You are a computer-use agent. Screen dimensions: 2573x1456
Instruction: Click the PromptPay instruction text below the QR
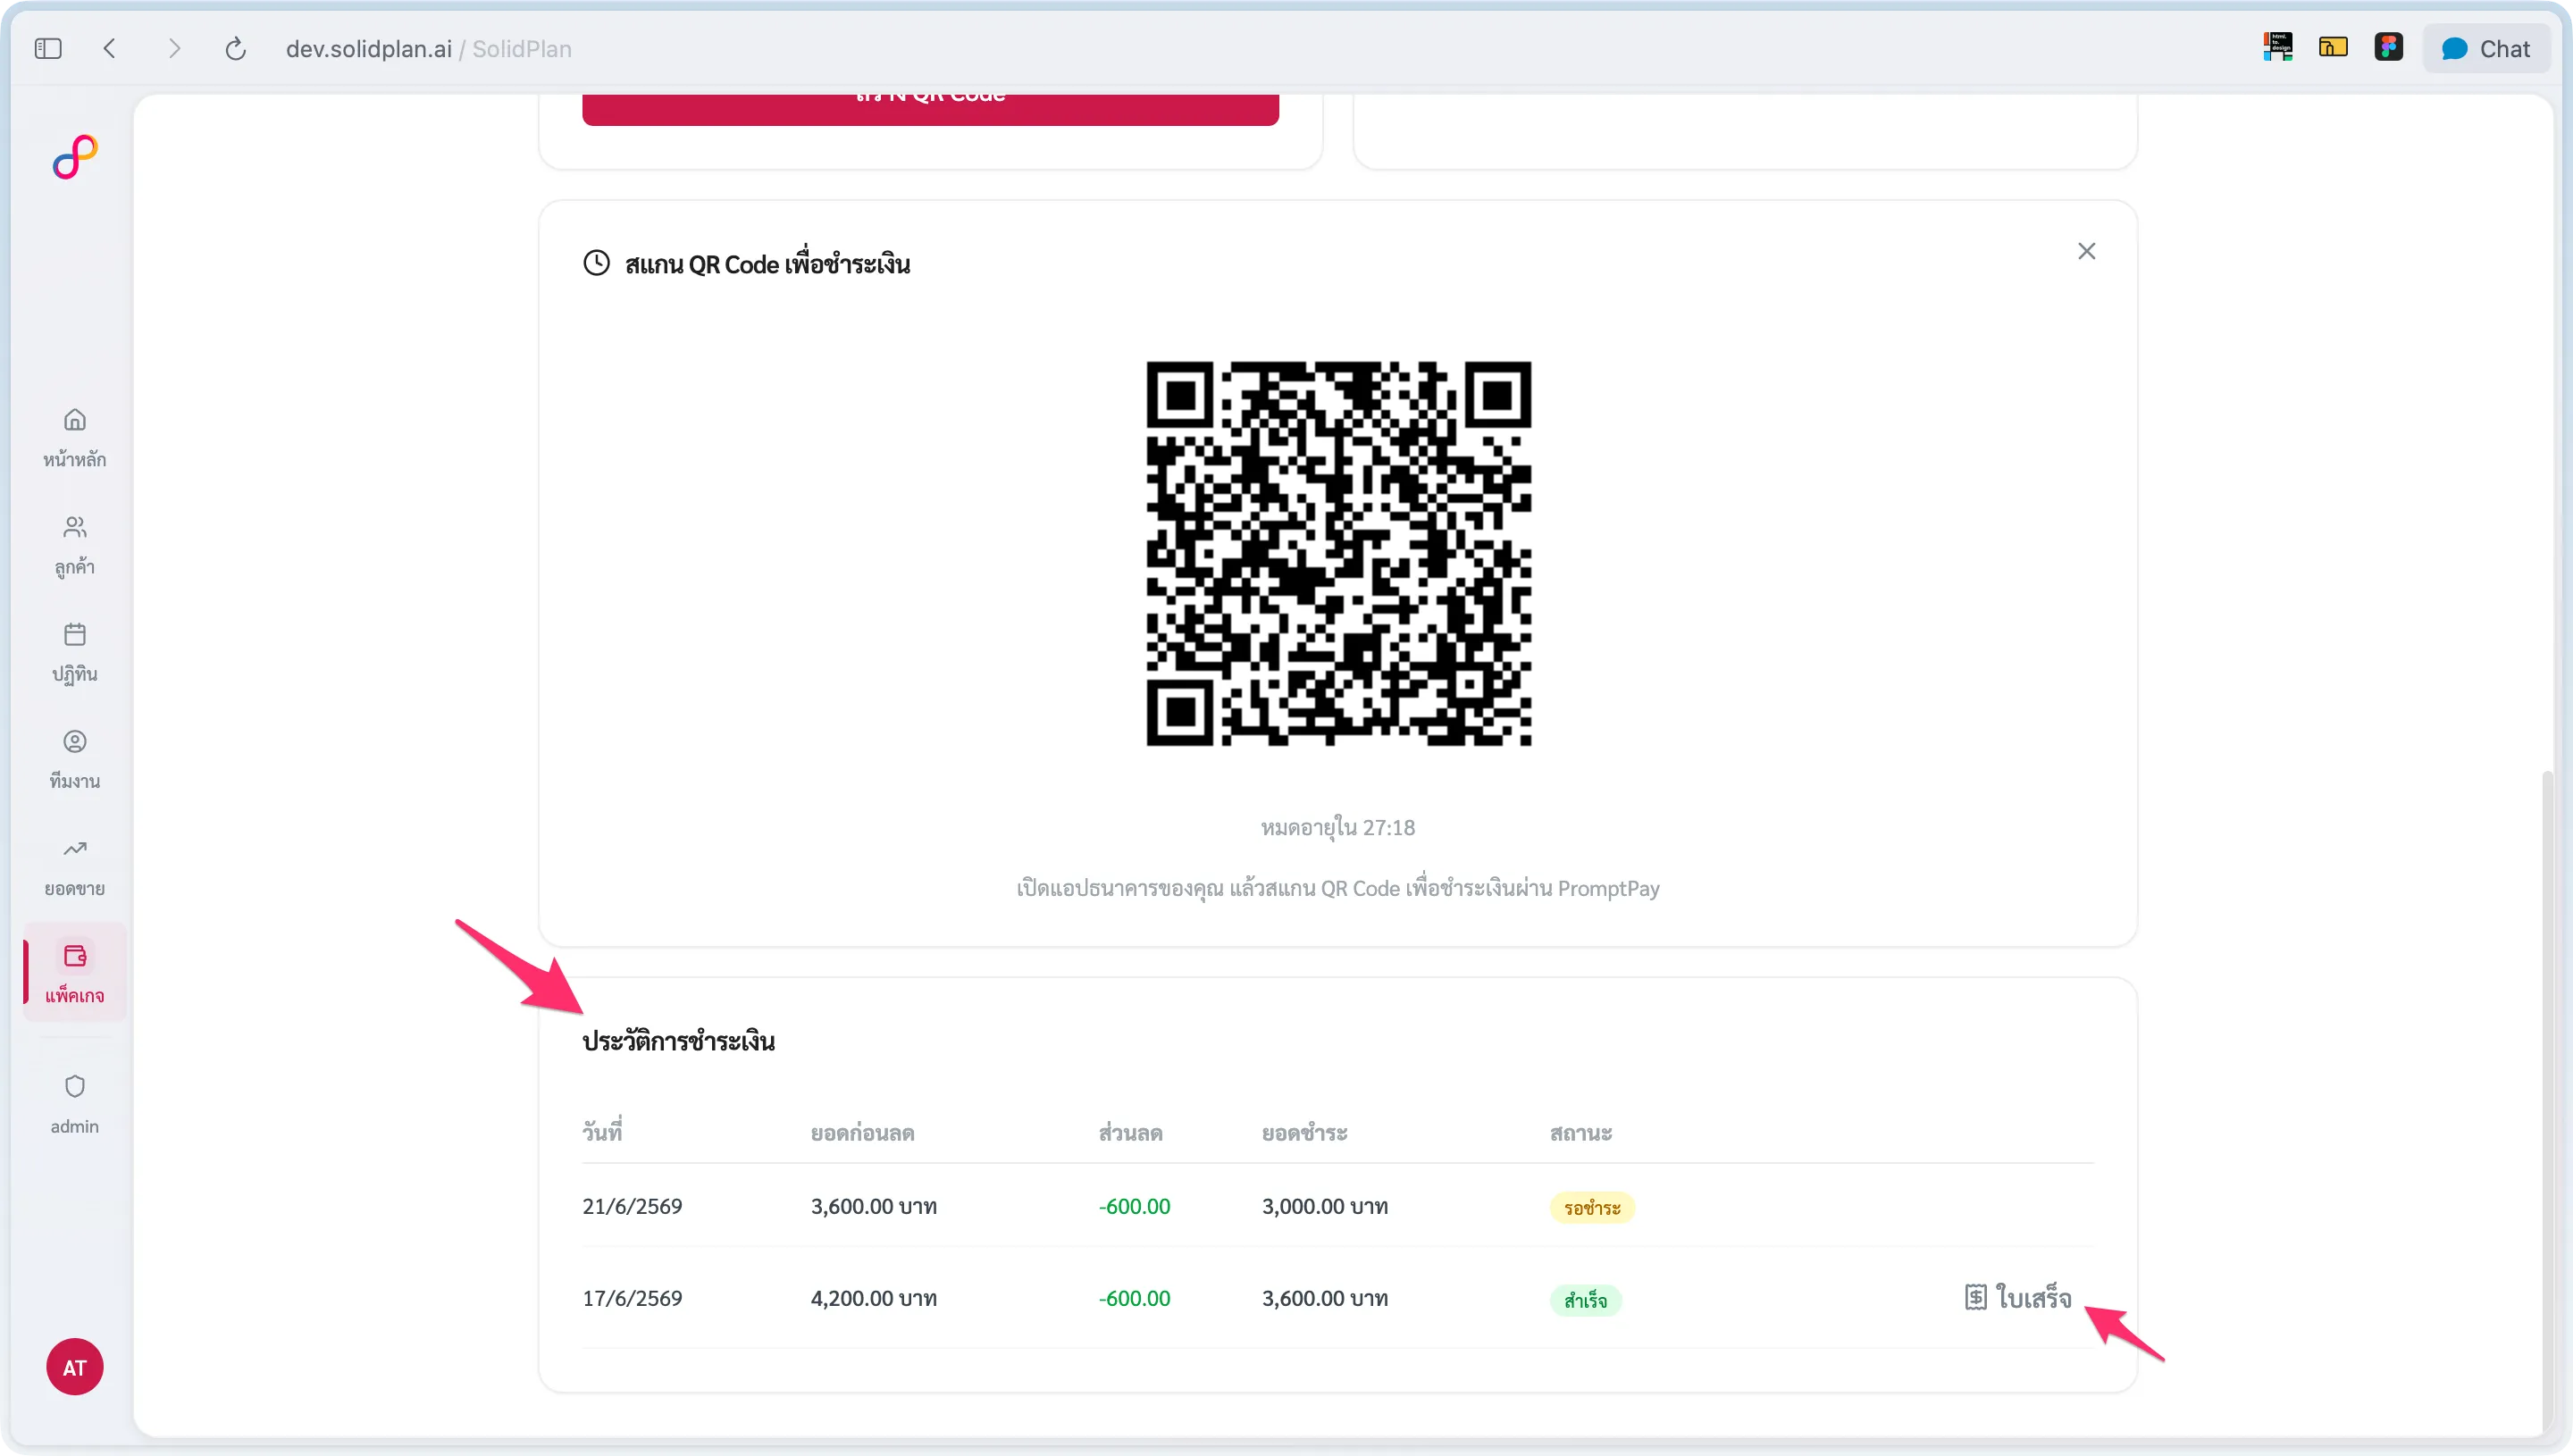(1338, 888)
